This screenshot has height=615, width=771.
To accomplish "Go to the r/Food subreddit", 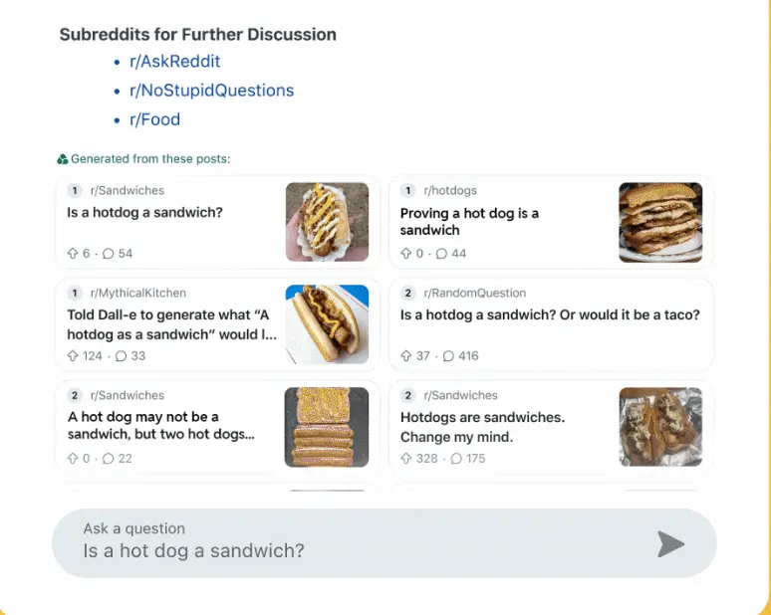I will coord(154,119).
